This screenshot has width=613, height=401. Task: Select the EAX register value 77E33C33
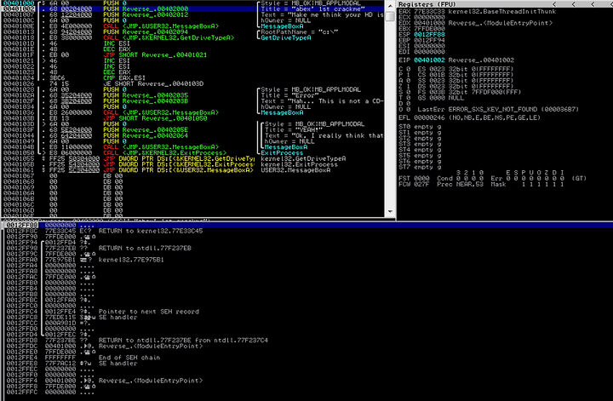click(429, 11)
